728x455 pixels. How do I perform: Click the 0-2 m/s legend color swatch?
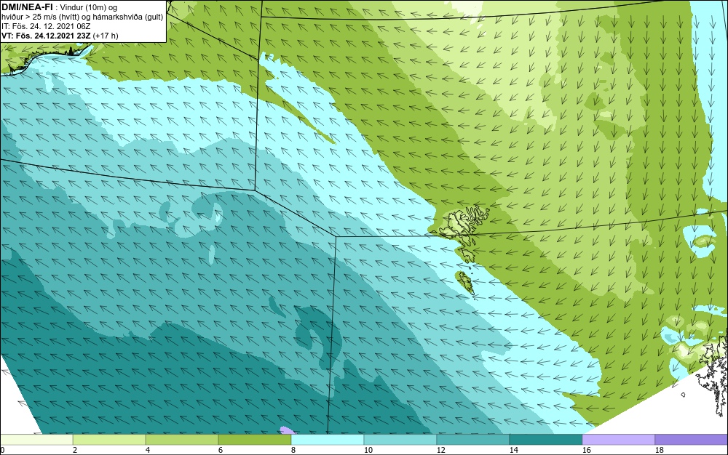(36, 440)
